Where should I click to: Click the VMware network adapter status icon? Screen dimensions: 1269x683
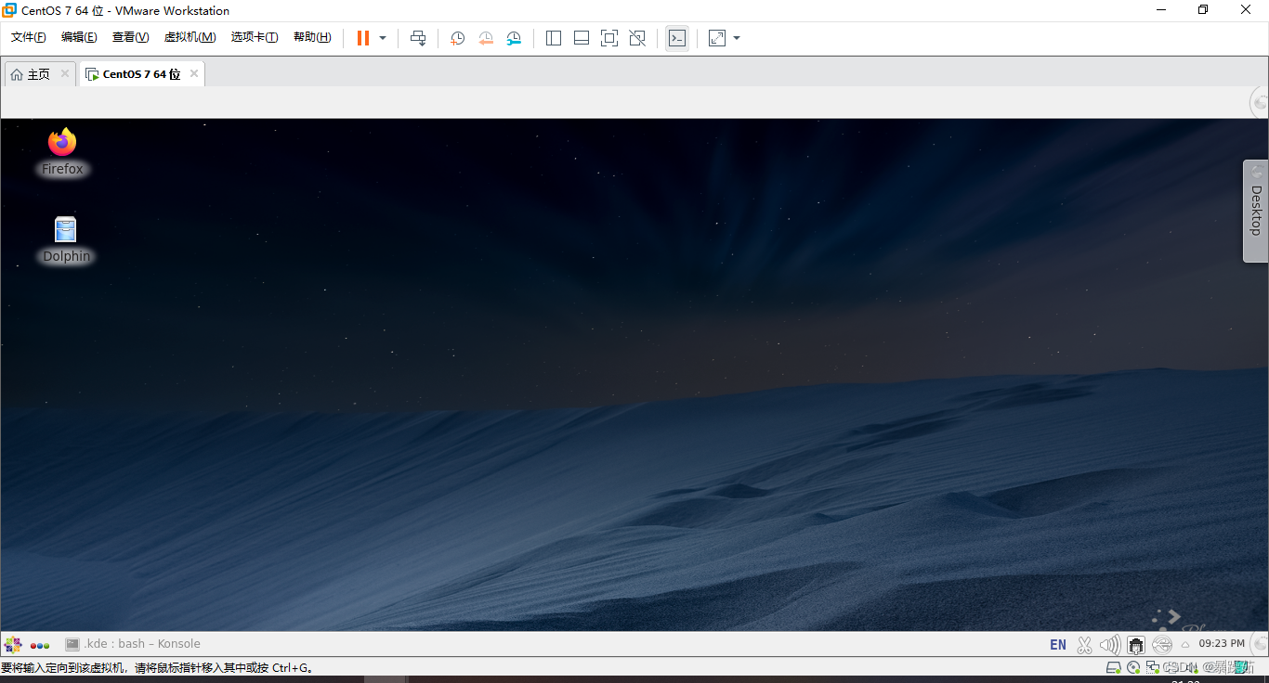point(1153,667)
